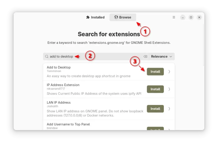
Task: Open the Browse tab
Action: point(123,17)
